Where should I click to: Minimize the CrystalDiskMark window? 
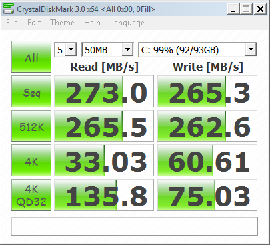233,9
